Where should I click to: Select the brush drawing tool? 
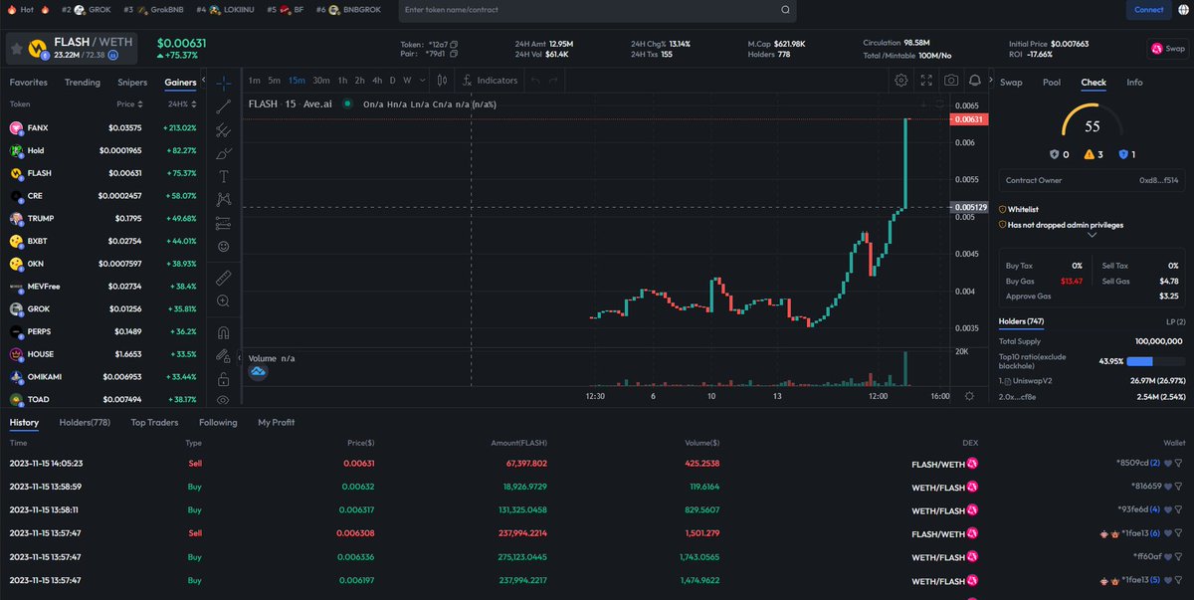tap(224, 153)
